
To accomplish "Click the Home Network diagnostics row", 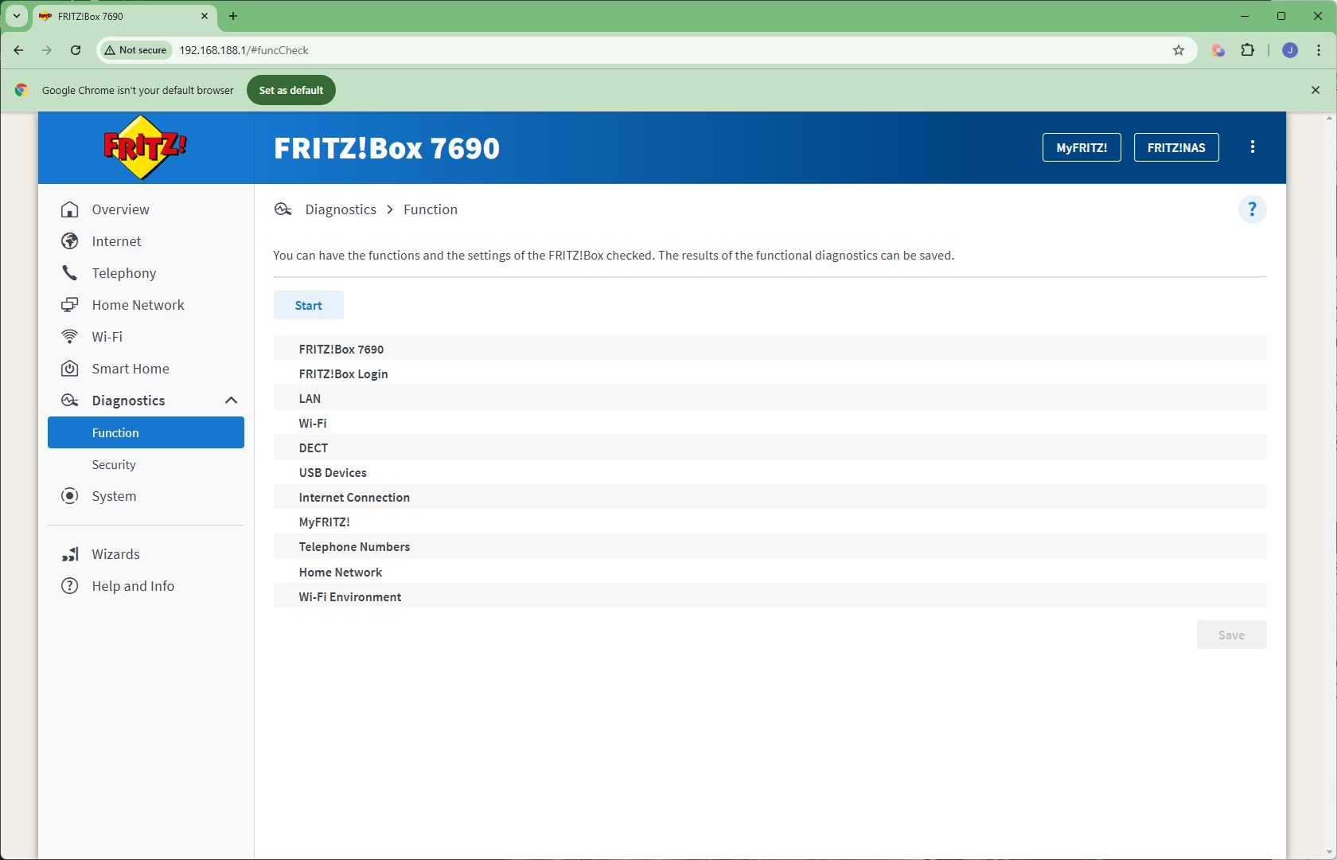I will point(770,572).
